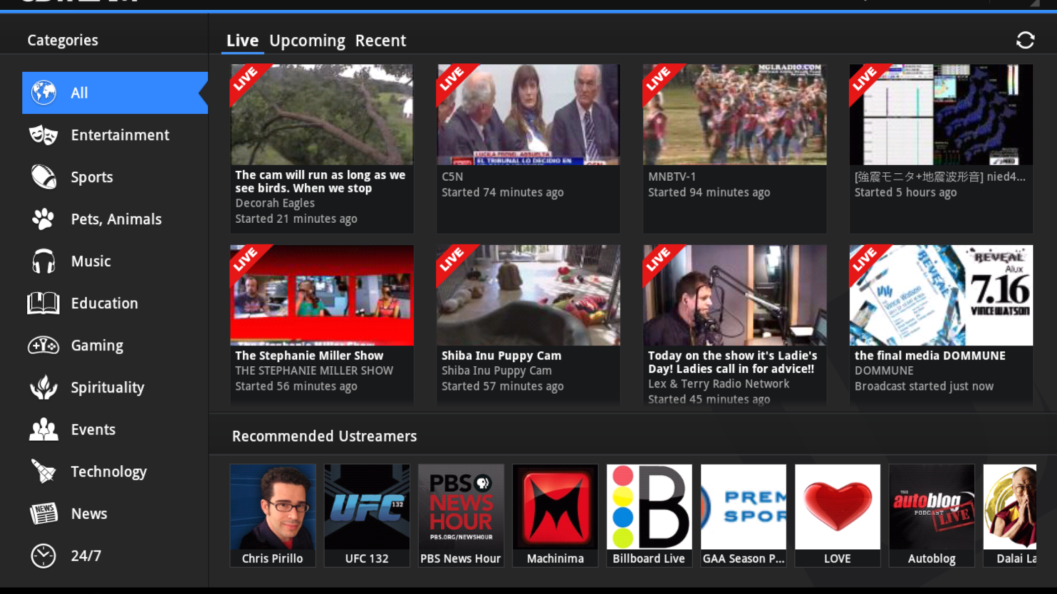1057x594 pixels.
Task: Click the clock 24/7 icon
Action: (44, 555)
